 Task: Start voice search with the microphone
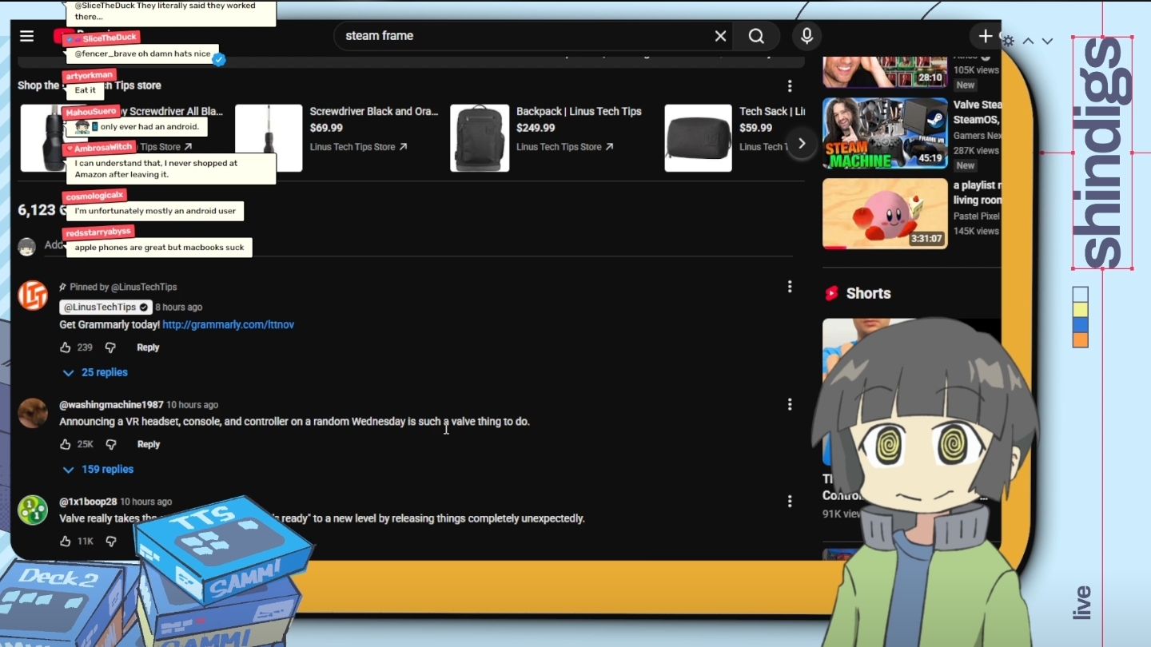806,36
